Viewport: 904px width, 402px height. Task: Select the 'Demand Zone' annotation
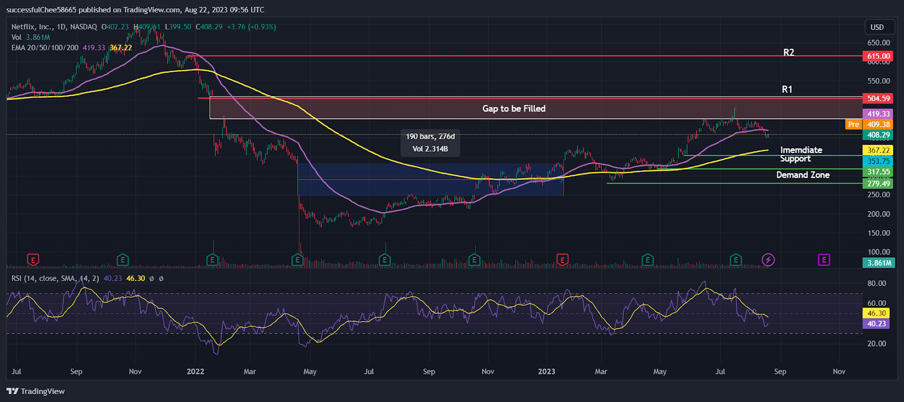coord(803,175)
